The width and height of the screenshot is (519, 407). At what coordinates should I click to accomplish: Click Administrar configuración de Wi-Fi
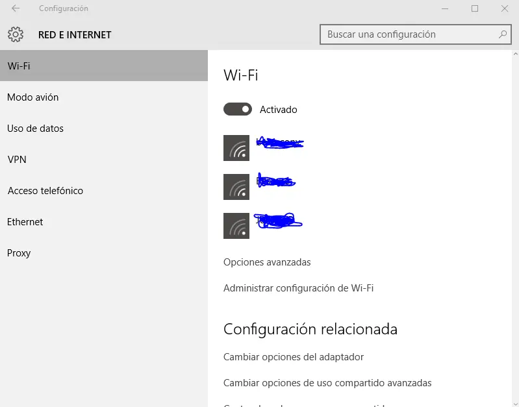coord(299,288)
